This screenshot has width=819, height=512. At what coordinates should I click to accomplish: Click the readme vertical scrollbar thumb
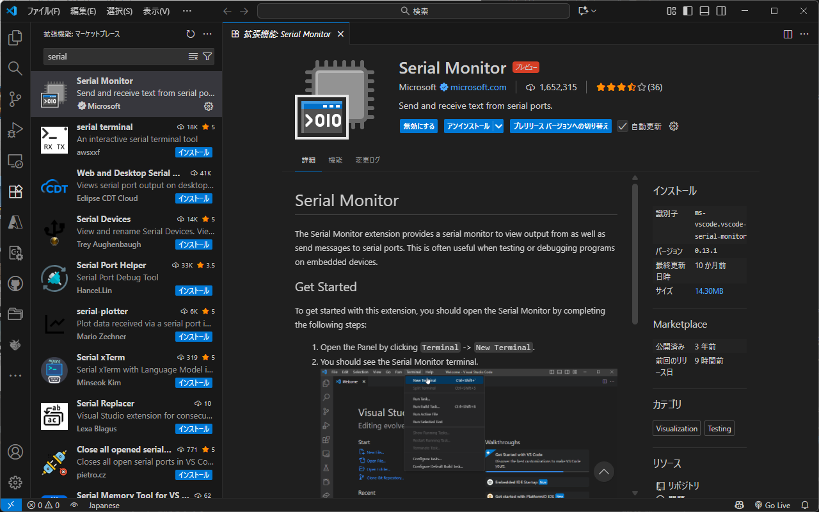[x=635, y=254]
